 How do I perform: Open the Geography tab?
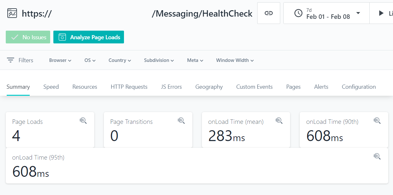[x=209, y=87]
